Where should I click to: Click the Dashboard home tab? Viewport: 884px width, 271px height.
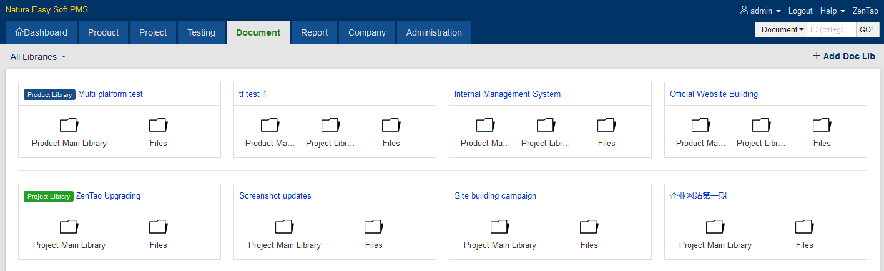41,32
